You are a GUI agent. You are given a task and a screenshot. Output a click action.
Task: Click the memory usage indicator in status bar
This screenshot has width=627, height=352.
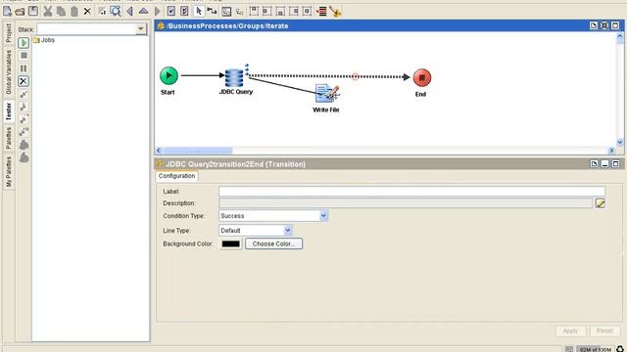(x=596, y=349)
